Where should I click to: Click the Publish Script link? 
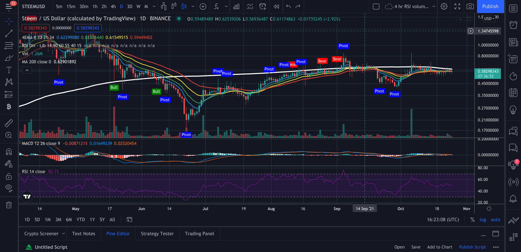[472, 247]
